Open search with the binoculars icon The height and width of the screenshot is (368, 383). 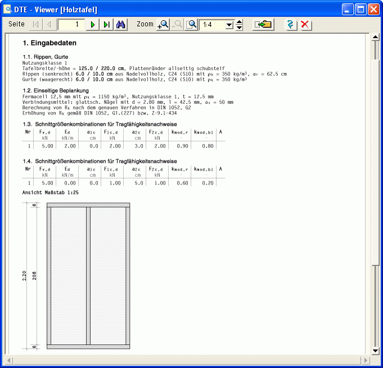tap(120, 25)
